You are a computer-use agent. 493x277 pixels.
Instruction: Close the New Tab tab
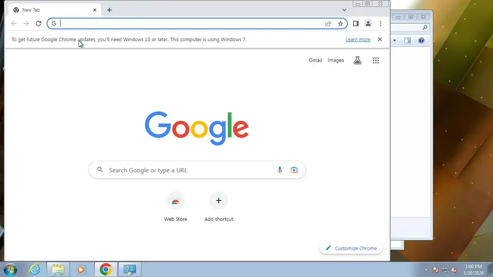pyautogui.click(x=95, y=10)
